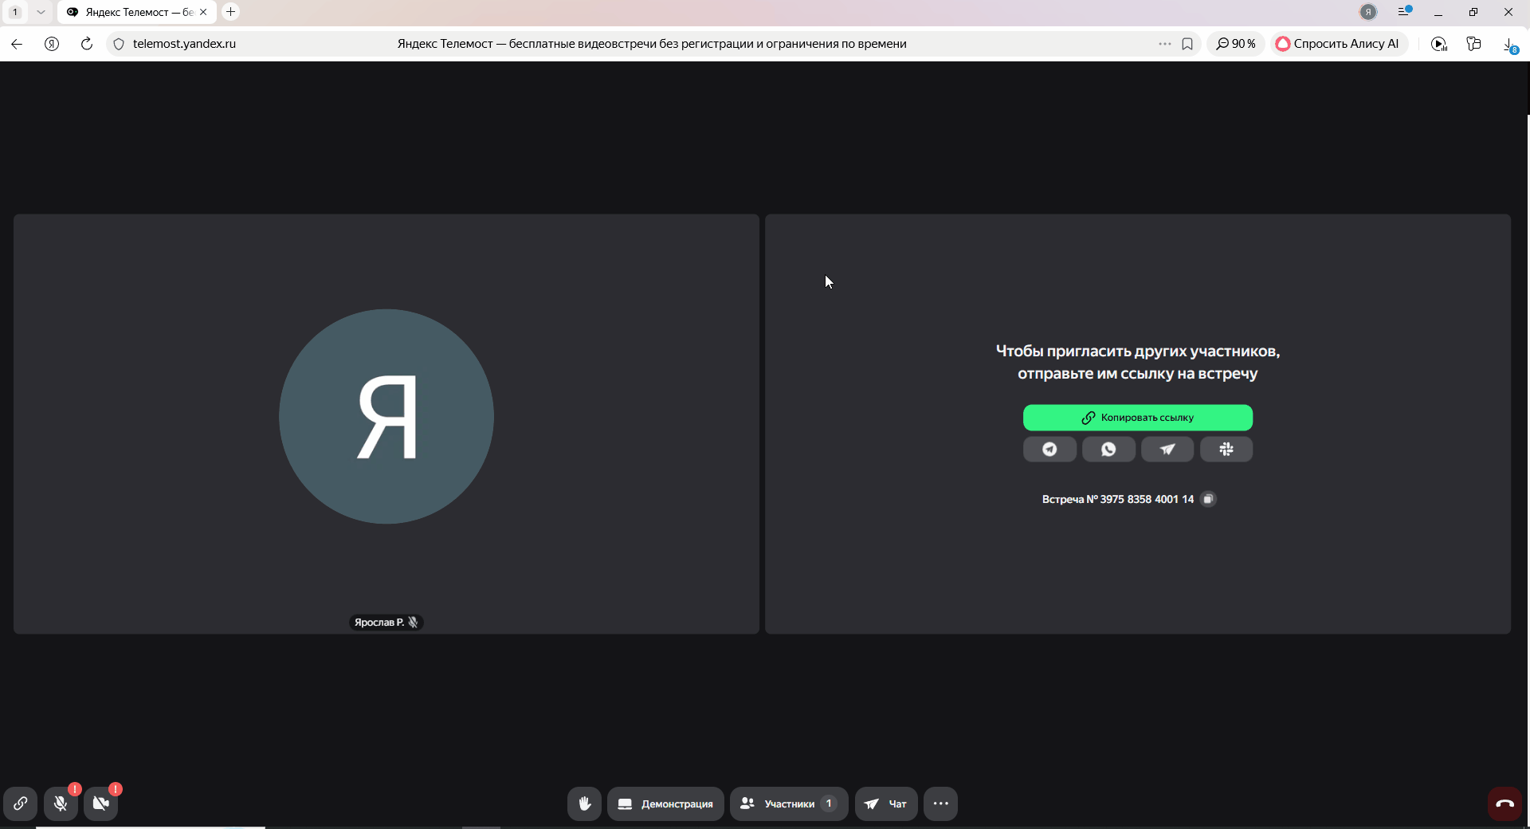
Task: Click the link icon in bottom-left corner
Action: click(x=21, y=803)
